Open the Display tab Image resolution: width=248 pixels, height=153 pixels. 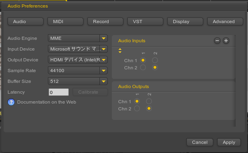coord(185,22)
